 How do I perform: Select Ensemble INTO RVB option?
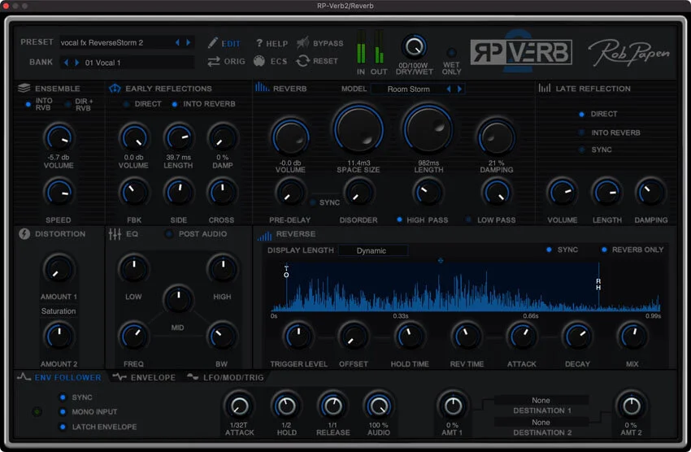coord(28,104)
